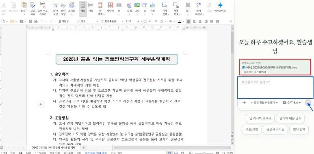
Task: Click the new document icon
Action: coord(3,21)
